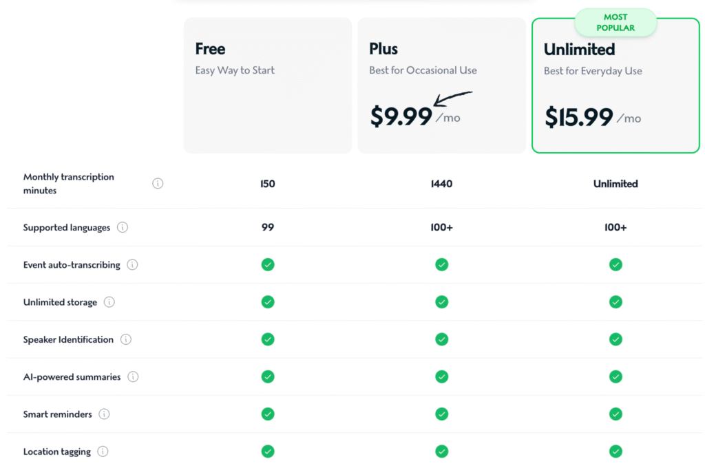Select the Plus plan card
This screenshot has height=468, width=705.
point(441,85)
